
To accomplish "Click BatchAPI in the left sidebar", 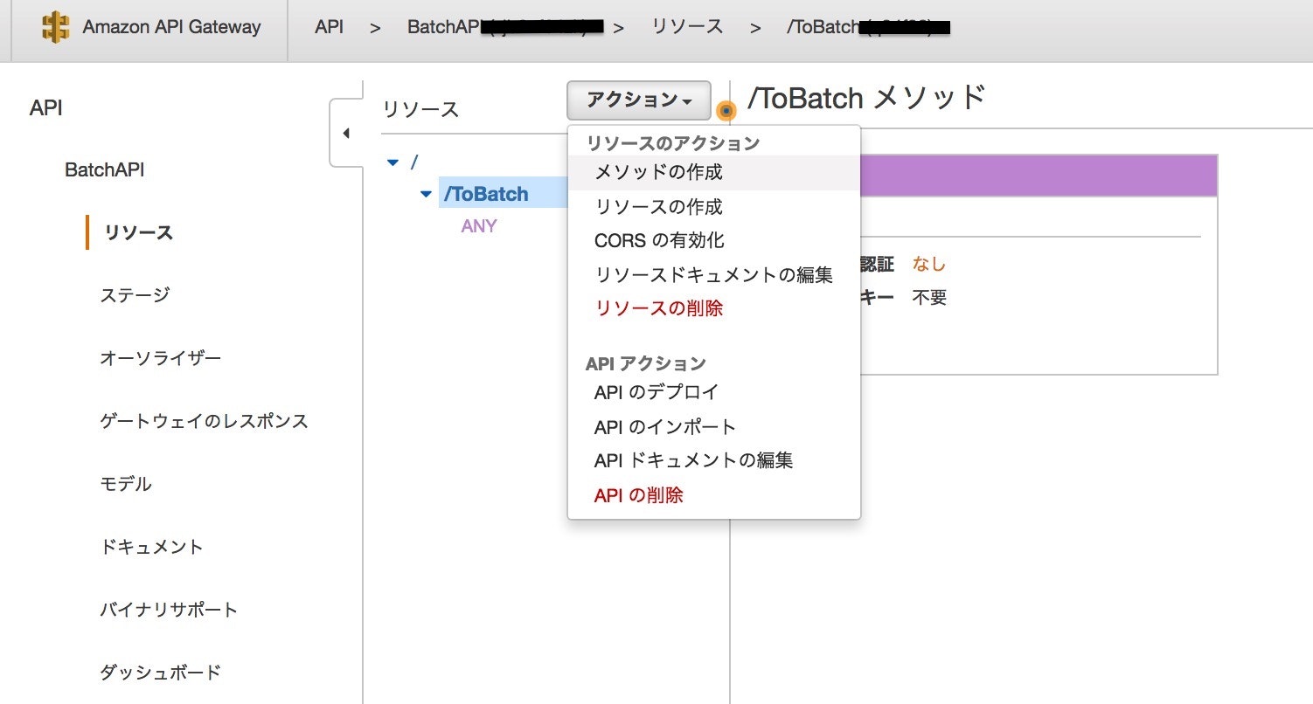I will pos(105,170).
